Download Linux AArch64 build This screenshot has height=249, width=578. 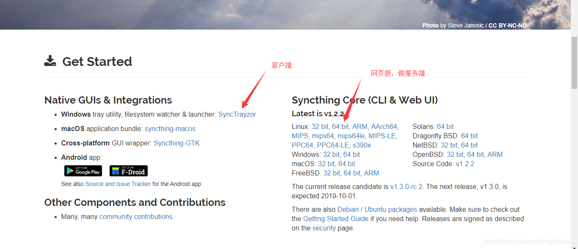384,126
